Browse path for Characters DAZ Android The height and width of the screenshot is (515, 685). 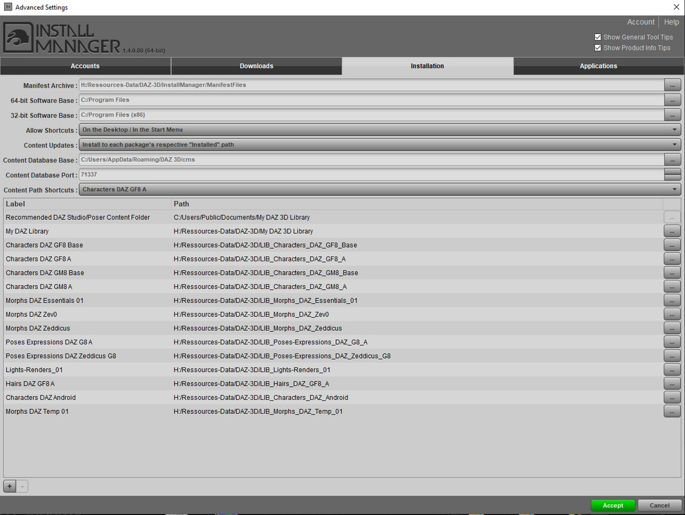tap(672, 397)
